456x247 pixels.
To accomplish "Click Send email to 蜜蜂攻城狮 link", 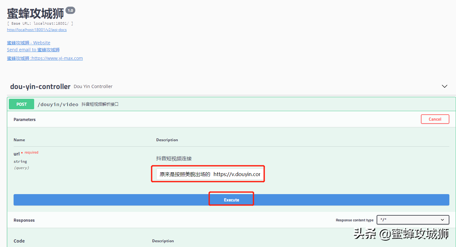I will point(33,50).
